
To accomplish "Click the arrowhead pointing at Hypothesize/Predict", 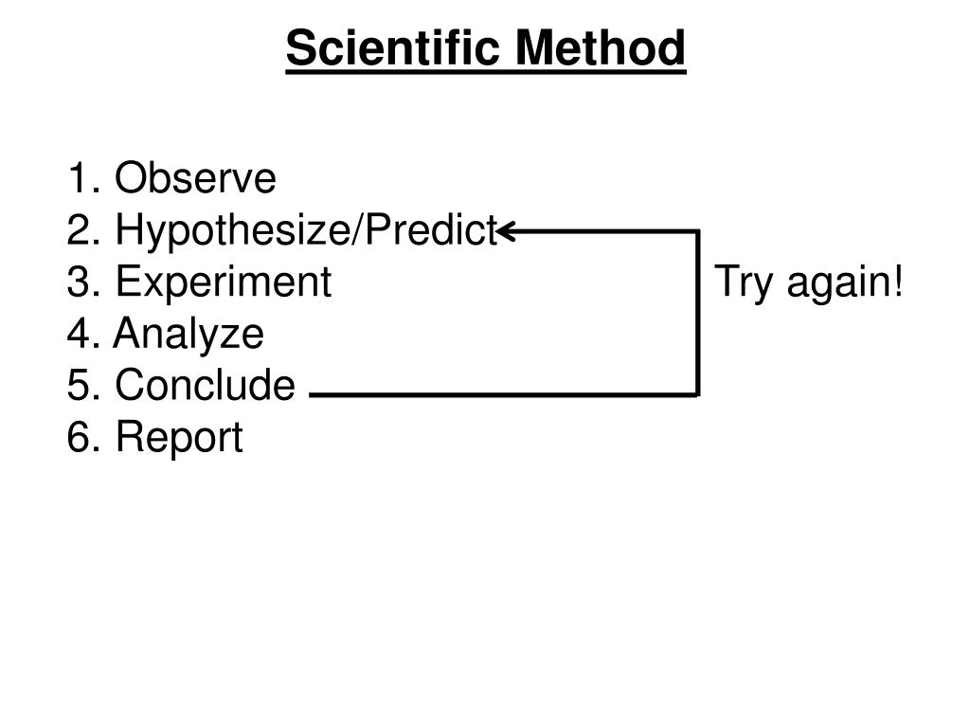I will pos(506,231).
